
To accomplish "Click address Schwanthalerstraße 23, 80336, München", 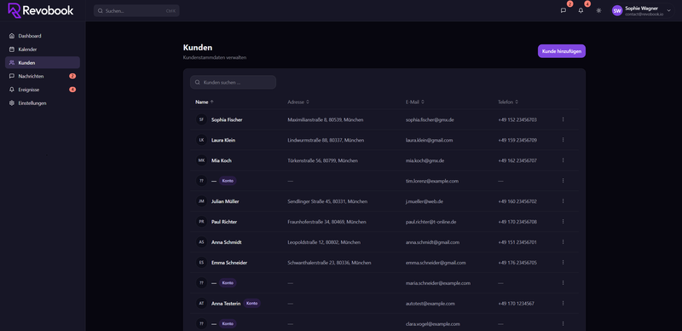I will (x=329, y=263).
